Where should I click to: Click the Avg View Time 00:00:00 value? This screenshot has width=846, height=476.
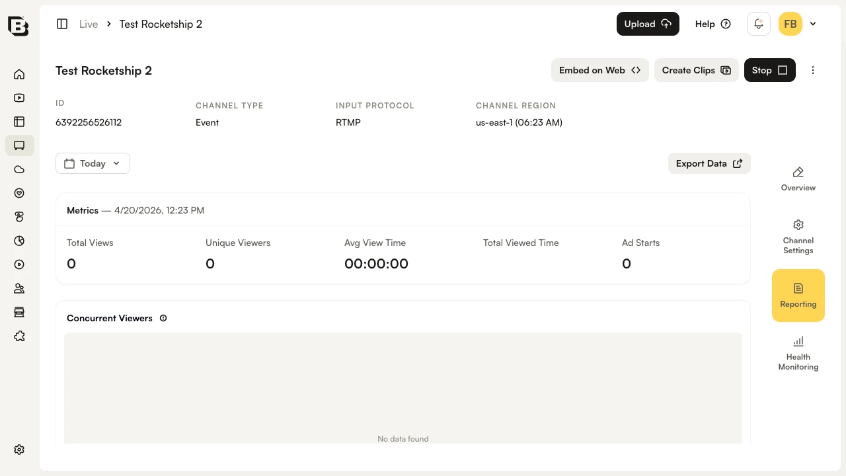click(376, 264)
